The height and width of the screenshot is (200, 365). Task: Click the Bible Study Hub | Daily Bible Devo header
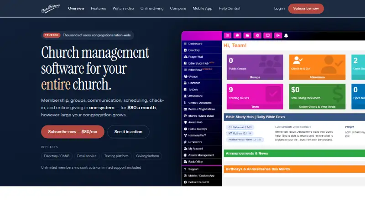tap(294, 117)
